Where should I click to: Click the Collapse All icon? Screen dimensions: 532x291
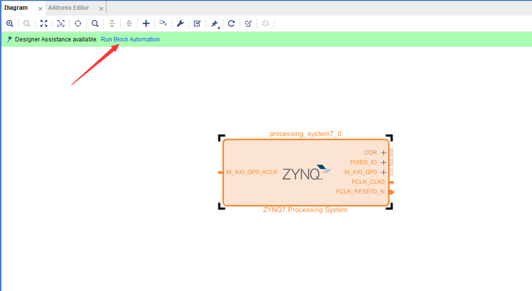(112, 23)
